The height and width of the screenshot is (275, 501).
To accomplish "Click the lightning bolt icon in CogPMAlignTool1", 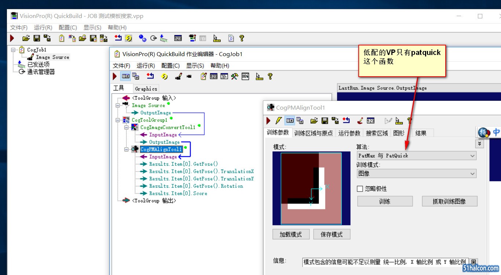I will [x=279, y=120].
